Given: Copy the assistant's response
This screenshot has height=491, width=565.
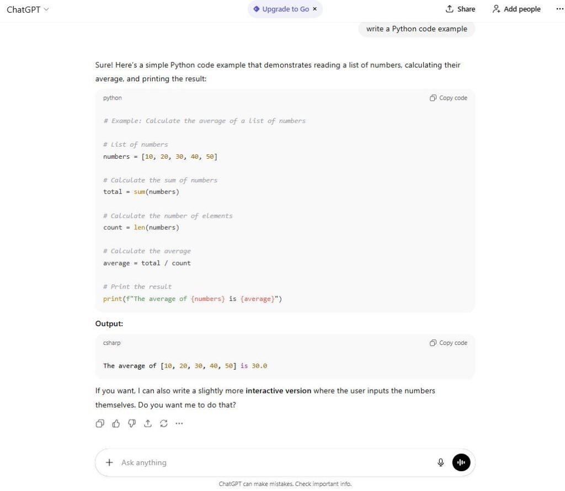Looking at the screenshot, I should tap(100, 423).
